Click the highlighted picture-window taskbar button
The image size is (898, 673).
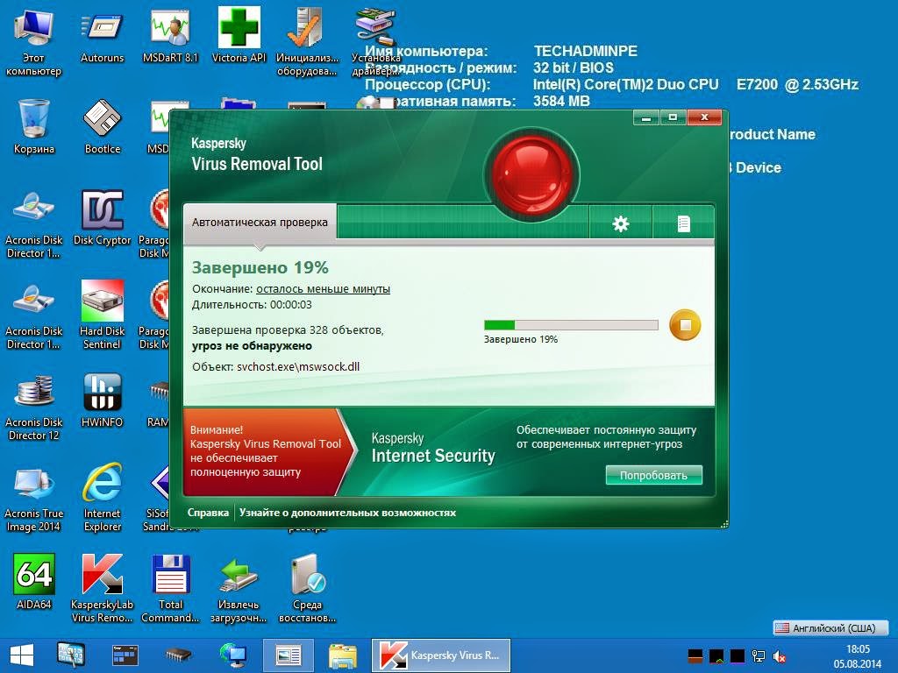tap(288, 655)
